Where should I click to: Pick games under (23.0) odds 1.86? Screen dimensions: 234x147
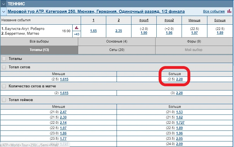coord(63,133)
